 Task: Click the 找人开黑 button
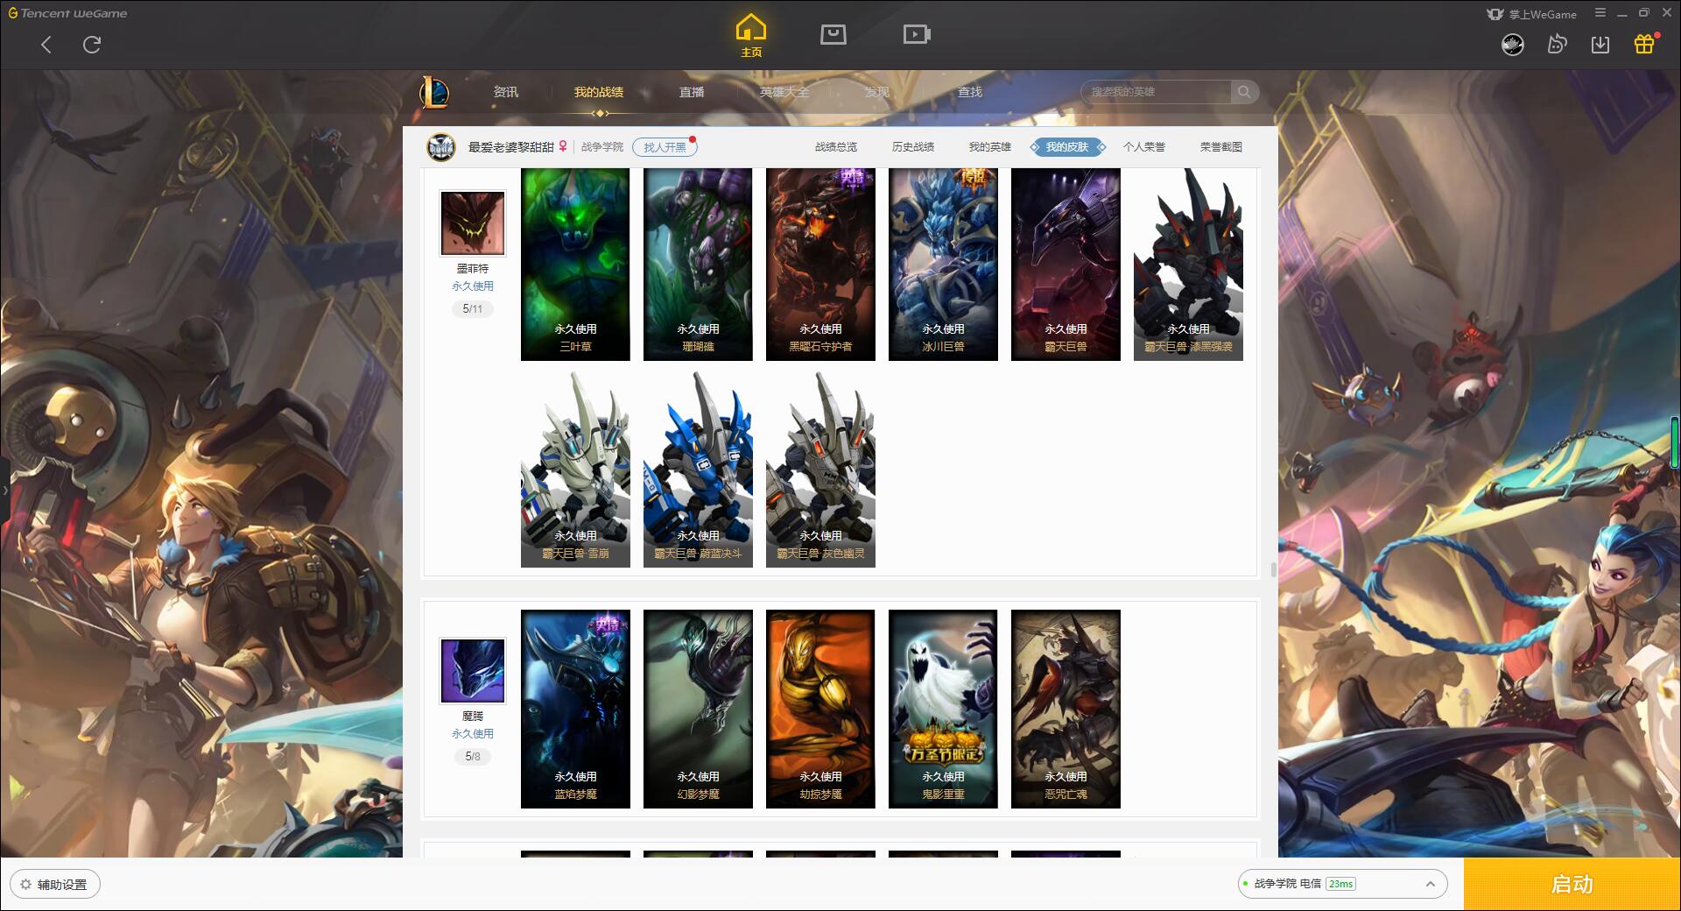(665, 147)
